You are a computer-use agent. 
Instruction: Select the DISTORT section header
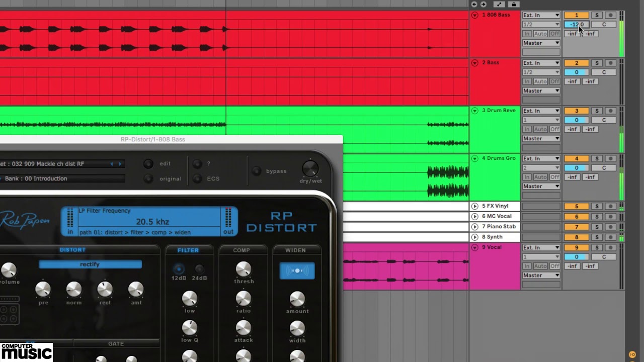(x=72, y=250)
